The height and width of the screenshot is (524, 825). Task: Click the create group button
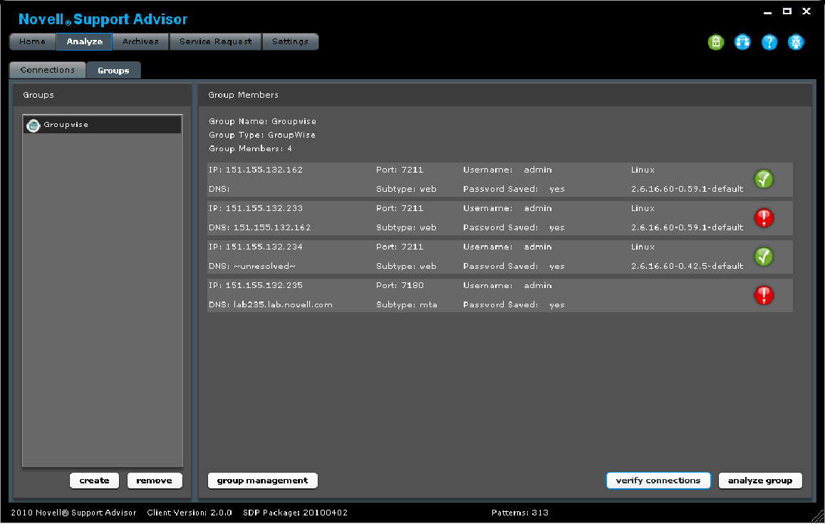(94, 481)
